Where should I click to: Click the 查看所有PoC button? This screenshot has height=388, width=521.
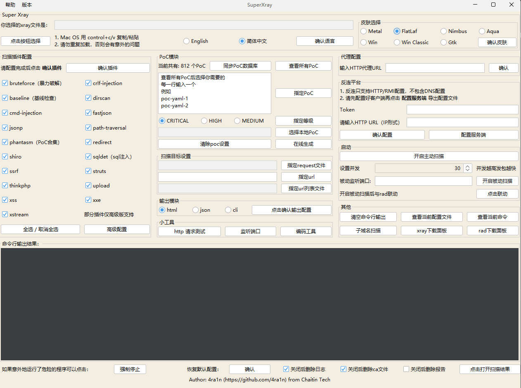point(303,66)
